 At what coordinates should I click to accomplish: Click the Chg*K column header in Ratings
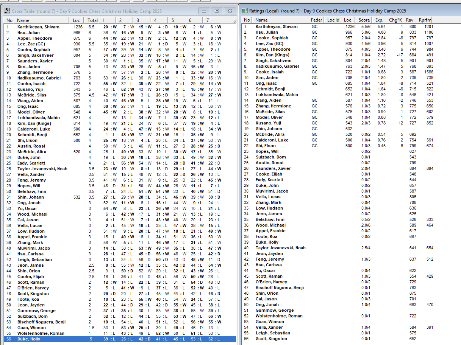coord(395,20)
